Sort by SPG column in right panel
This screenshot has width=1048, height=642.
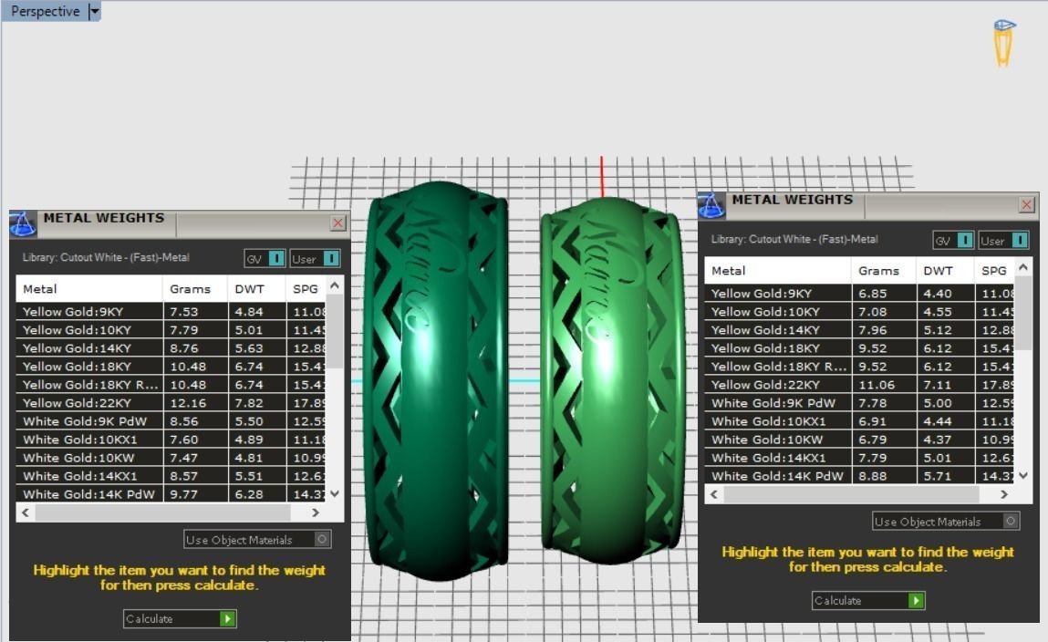(994, 271)
